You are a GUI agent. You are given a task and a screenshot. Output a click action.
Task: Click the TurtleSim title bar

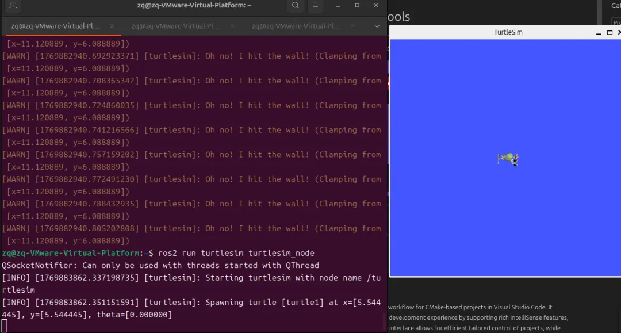click(508, 32)
